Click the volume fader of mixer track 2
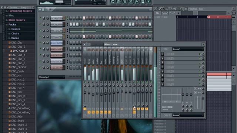Viewport: 237px width, 133px height. coord(93,94)
